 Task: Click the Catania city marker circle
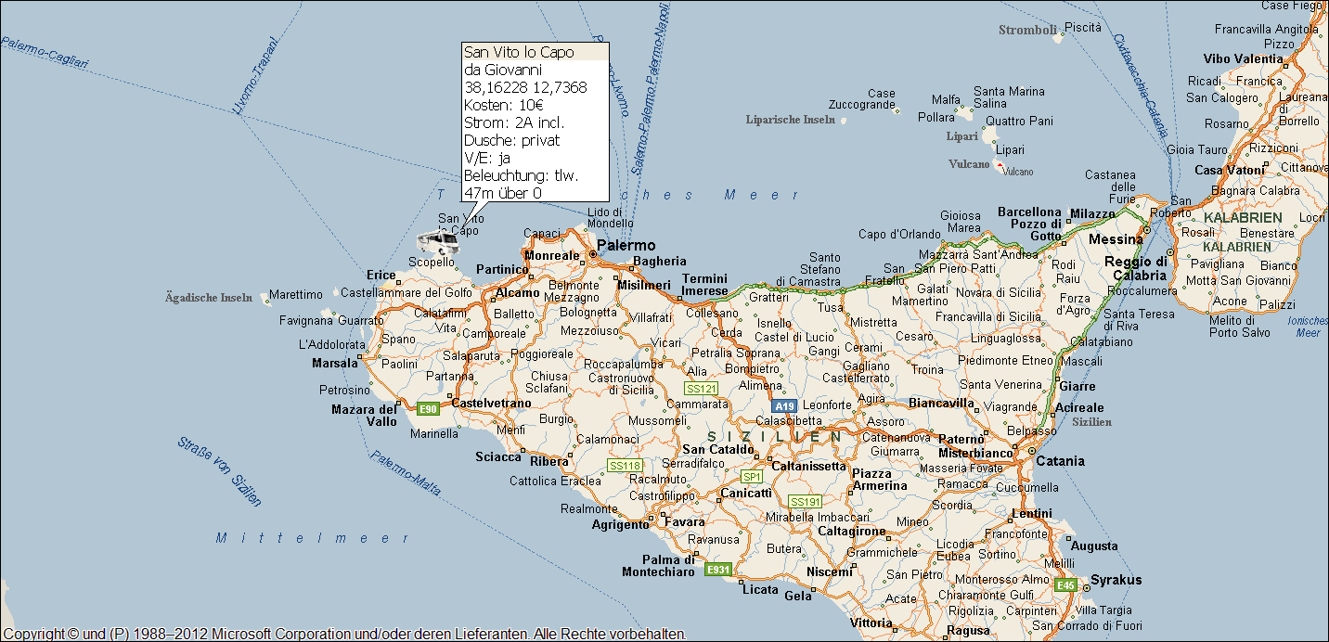pos(1030,451)
